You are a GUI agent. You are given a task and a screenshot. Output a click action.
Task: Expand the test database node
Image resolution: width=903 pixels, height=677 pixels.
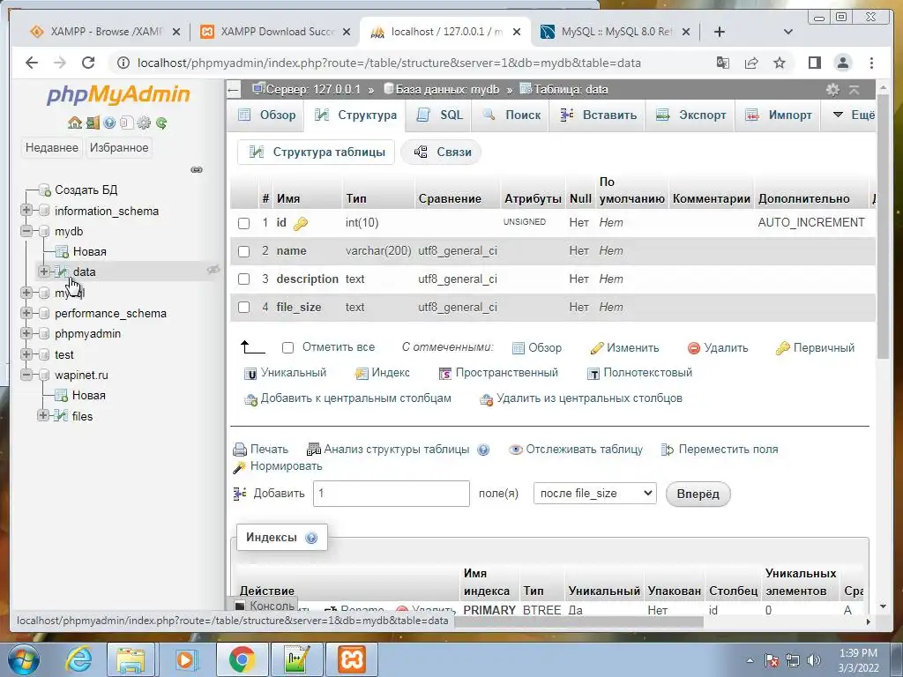click(x=26, y=354)
